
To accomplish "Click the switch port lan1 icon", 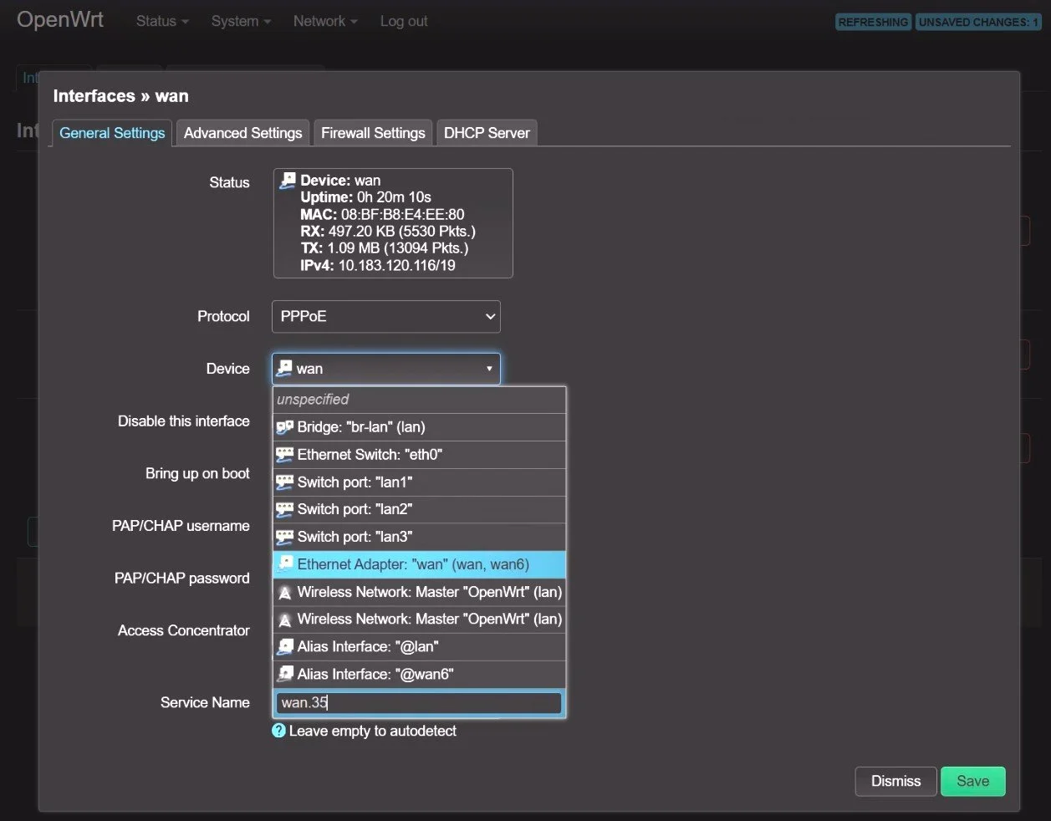I will 284,482.
